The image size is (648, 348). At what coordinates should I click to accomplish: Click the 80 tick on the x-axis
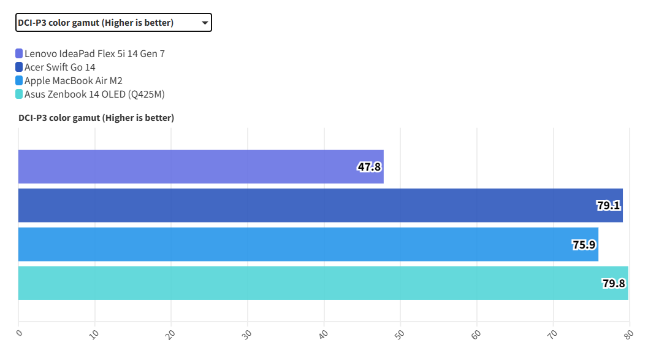[x=627, y=334]
